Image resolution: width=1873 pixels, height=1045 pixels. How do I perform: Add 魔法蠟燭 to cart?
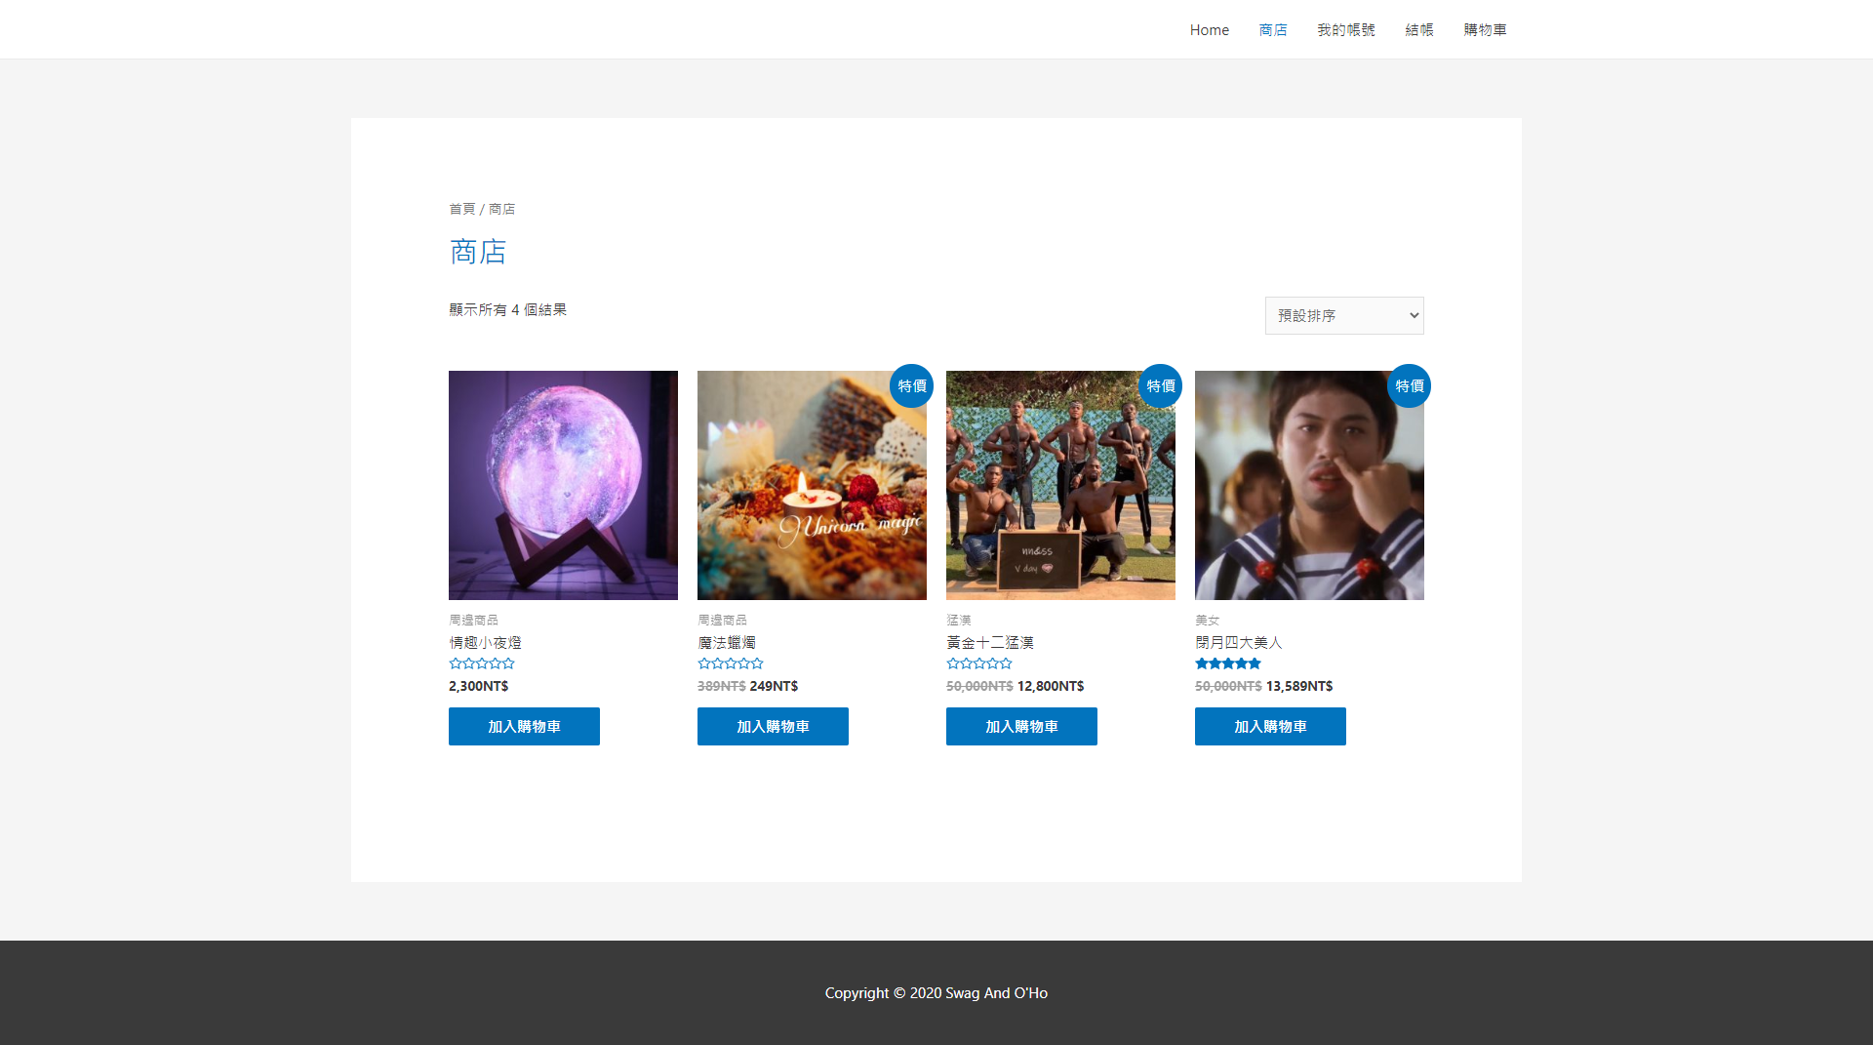coord(773,727)
